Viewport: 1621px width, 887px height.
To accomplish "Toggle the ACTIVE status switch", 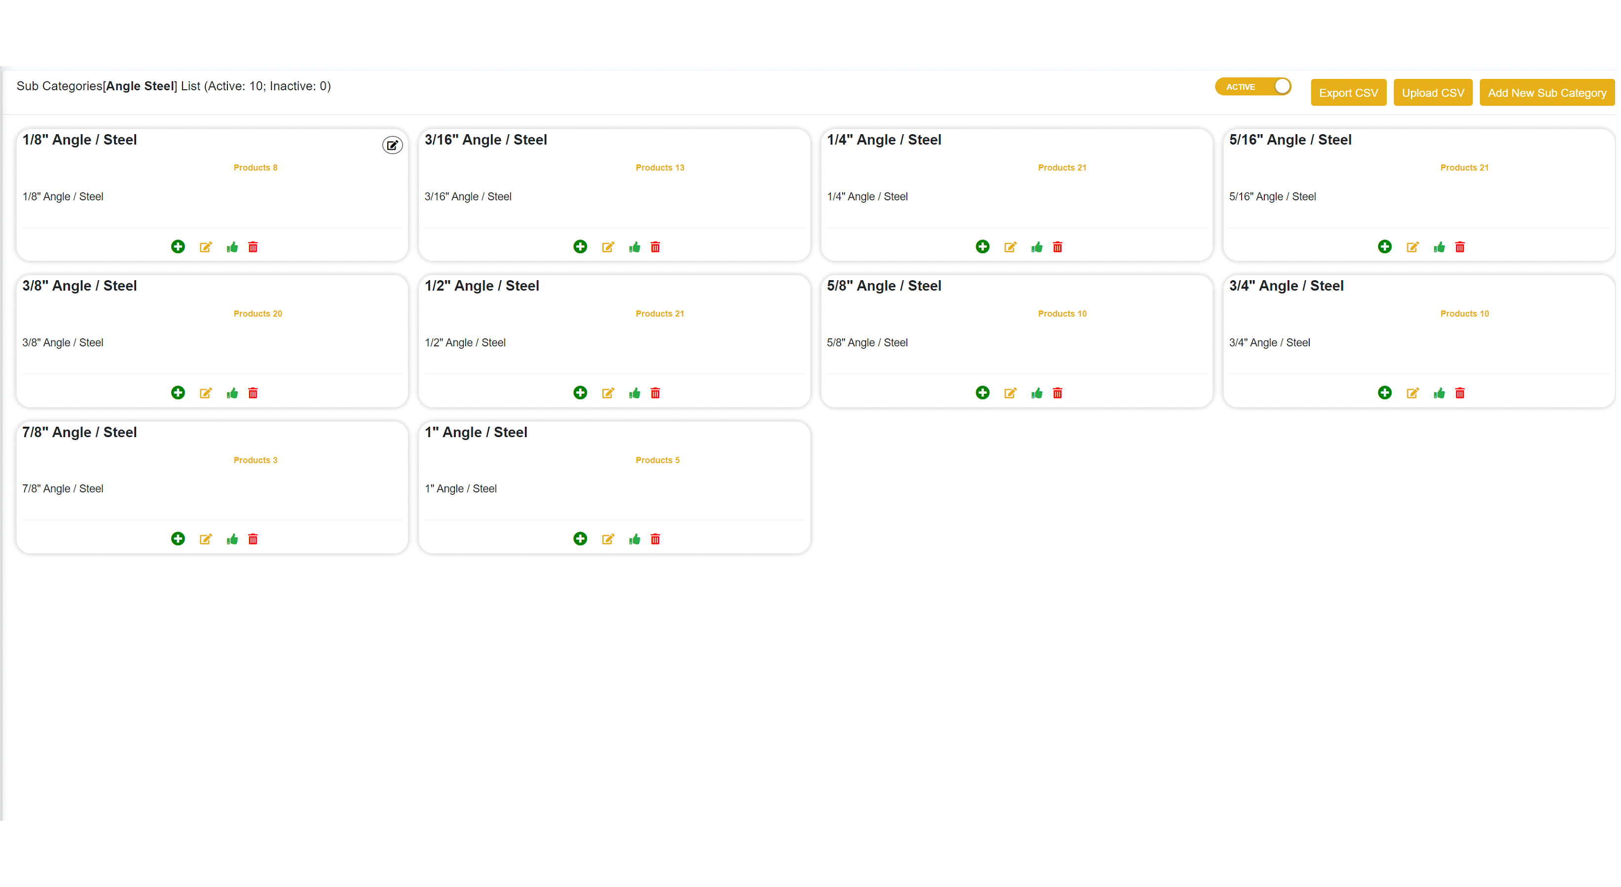I will pyautogui.click(x=1252, y=86).
